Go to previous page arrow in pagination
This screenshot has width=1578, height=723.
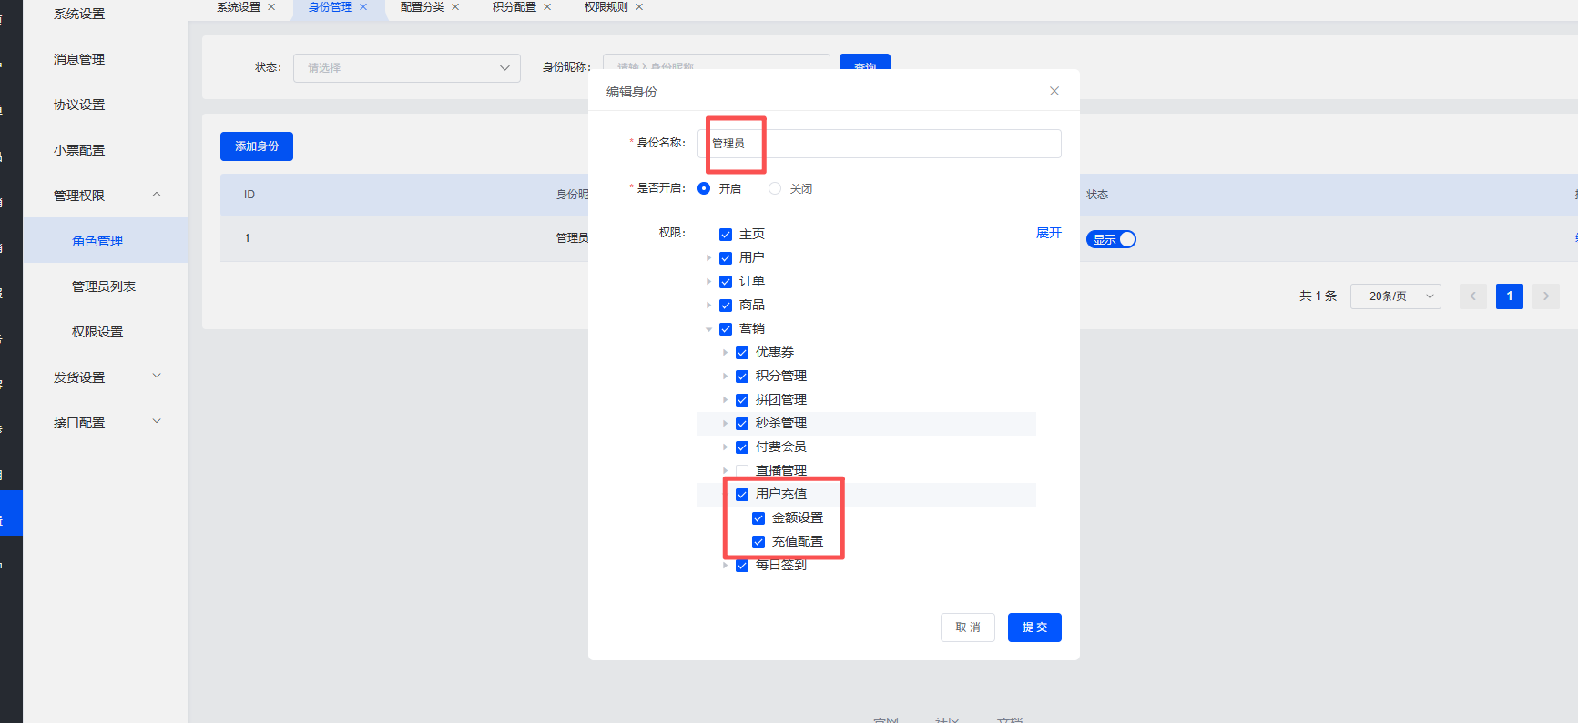(x=1473, y=296)
